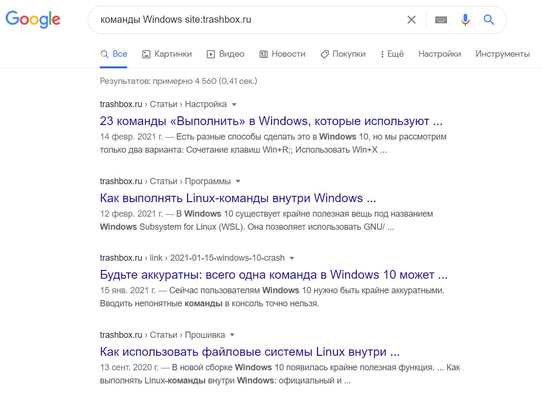This screenshot has height=396, width=542.
Task: Click breadcrumb "trashbox.ru › Статьи › Прошивка"
Action: click(x=162, y=335)
